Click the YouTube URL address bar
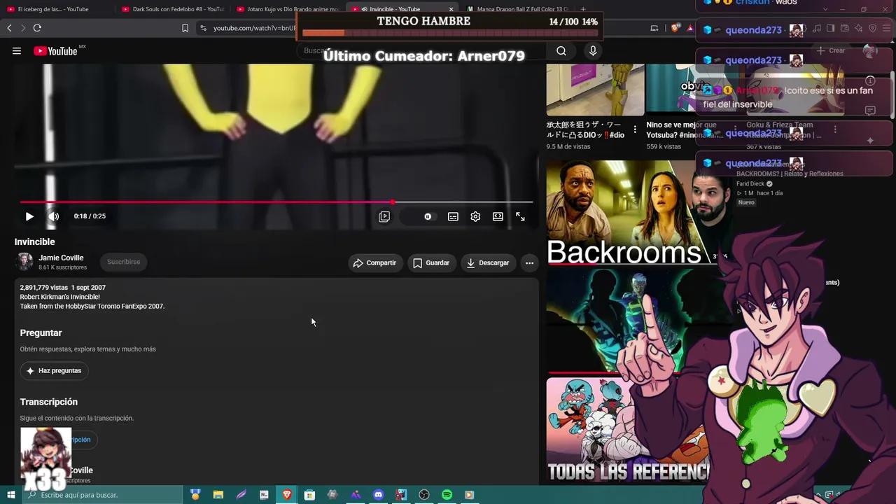 coord(254,28)
